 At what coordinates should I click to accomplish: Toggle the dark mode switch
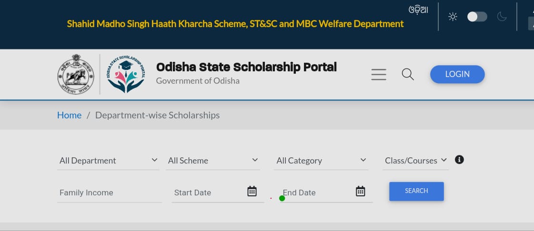pyautogui.click(x=477, y=17)
